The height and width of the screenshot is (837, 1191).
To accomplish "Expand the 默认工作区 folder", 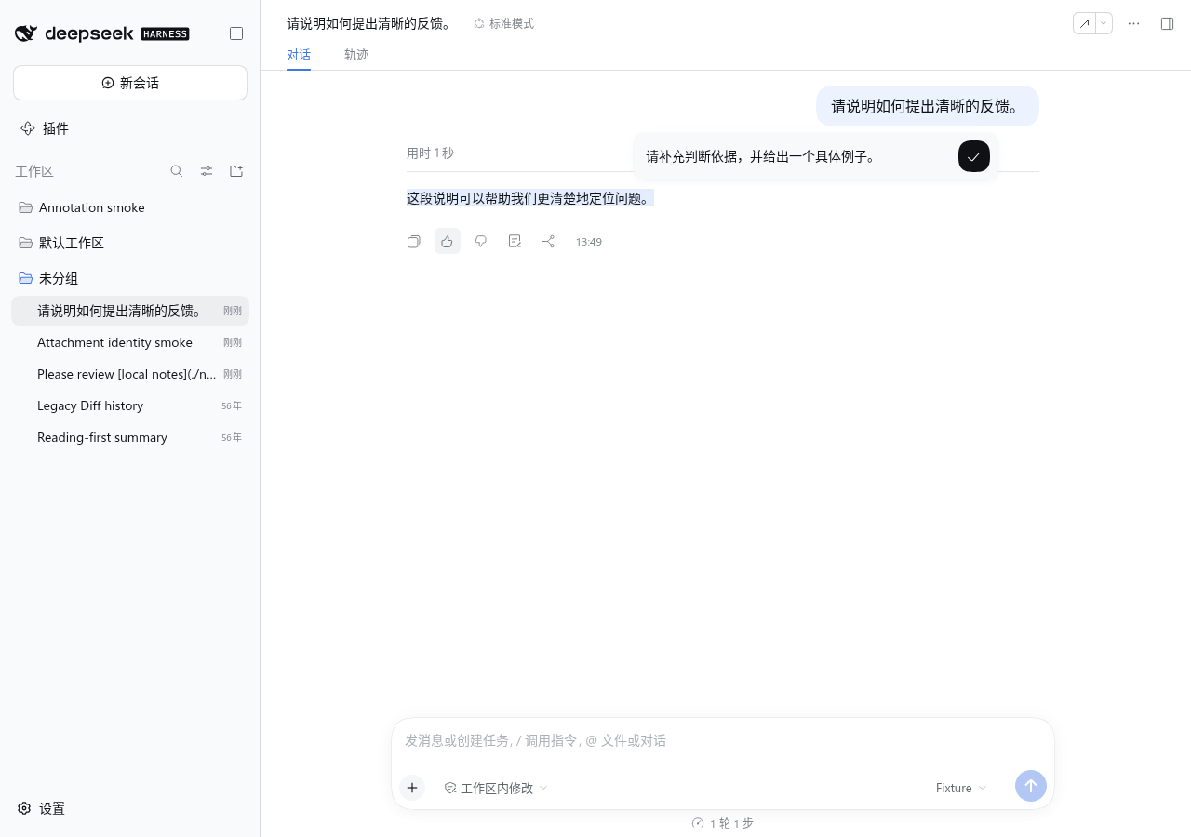I will tap(130, 243).
